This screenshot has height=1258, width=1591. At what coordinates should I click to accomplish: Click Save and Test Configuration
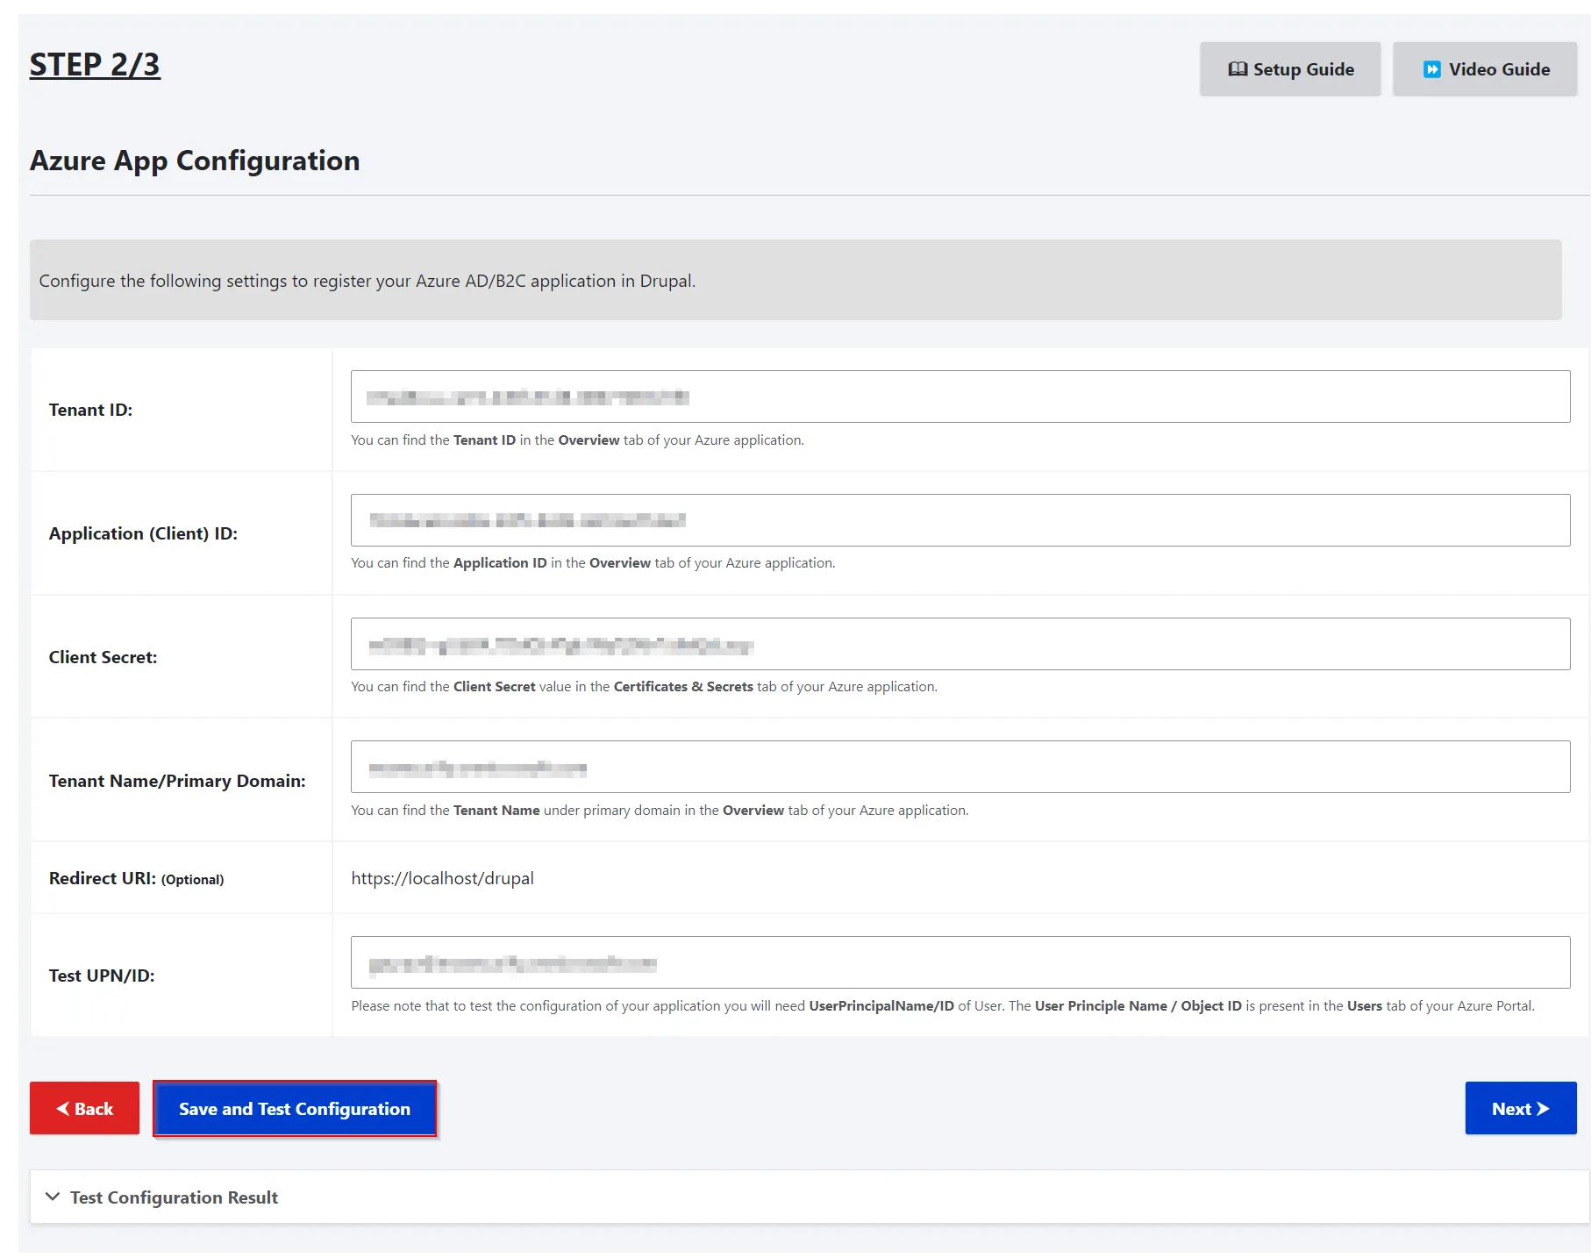click(x=295, y=1109)
